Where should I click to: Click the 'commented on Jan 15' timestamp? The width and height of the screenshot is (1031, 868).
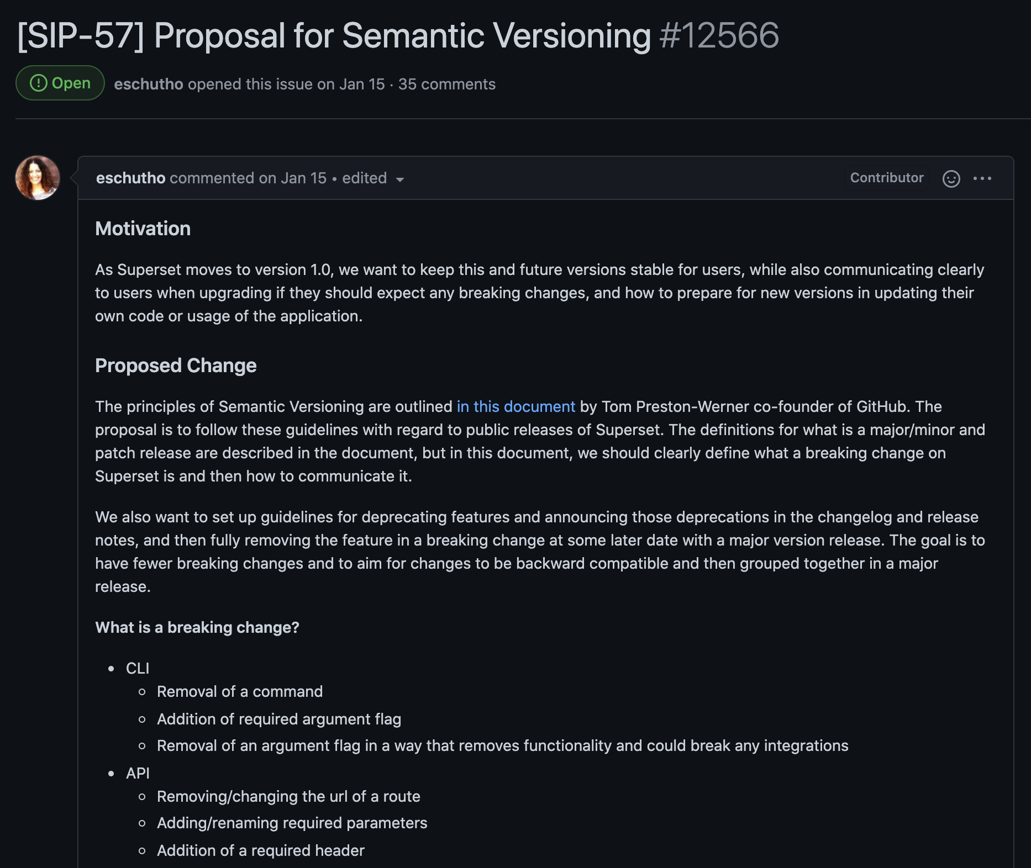[248, 178]
